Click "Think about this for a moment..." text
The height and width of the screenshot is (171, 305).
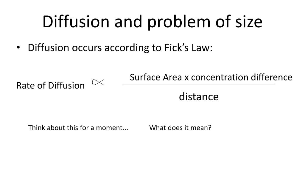click(78, 128)
